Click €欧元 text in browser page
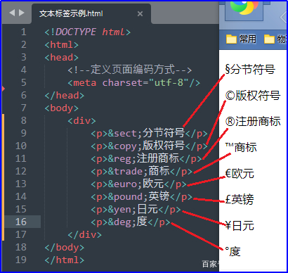 [x=240, y=174]
